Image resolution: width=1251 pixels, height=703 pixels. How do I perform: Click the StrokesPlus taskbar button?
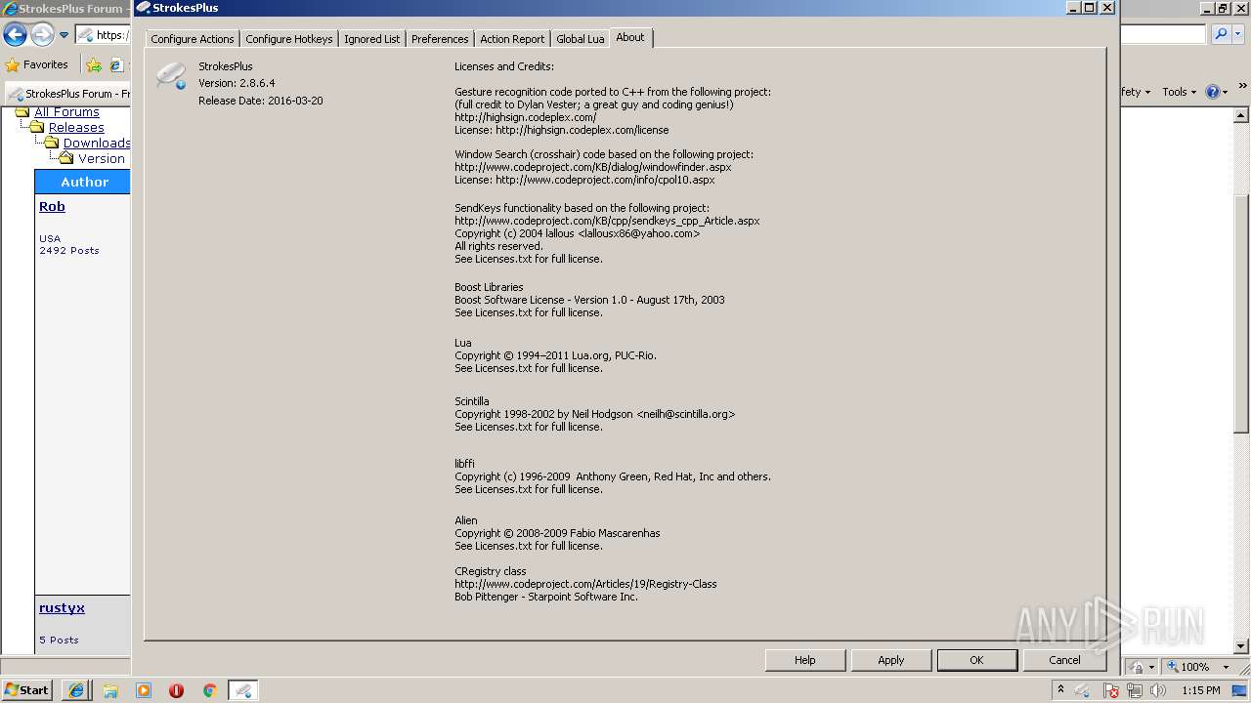click(243, 690)
